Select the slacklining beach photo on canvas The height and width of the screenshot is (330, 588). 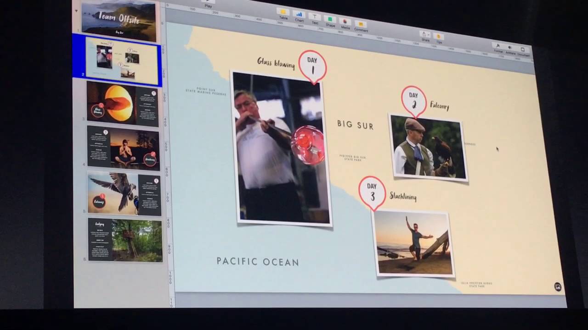413,243
